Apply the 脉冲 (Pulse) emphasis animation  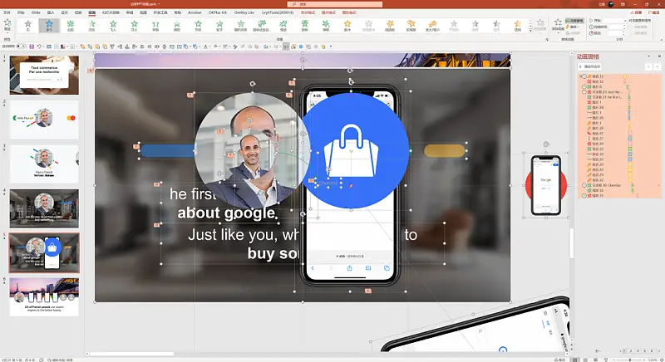tap(347, 26)
